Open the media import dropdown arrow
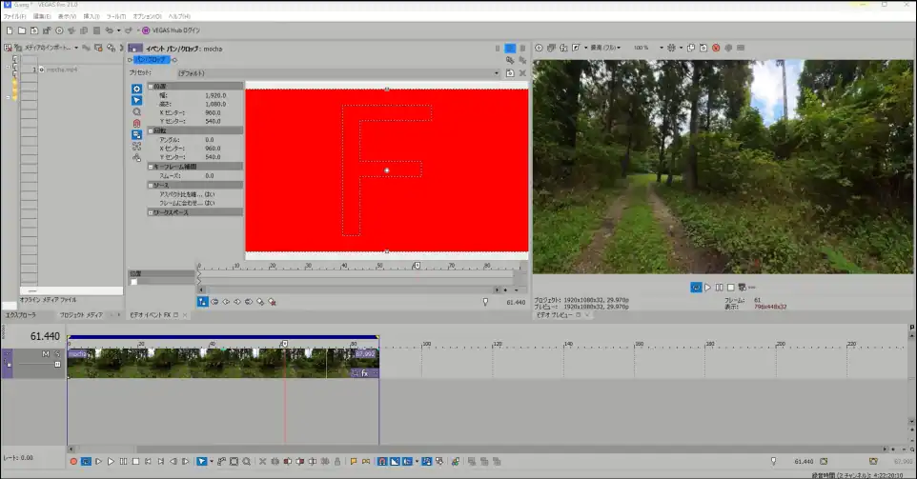This screenshot has height=479, width=917. point(76,48)
